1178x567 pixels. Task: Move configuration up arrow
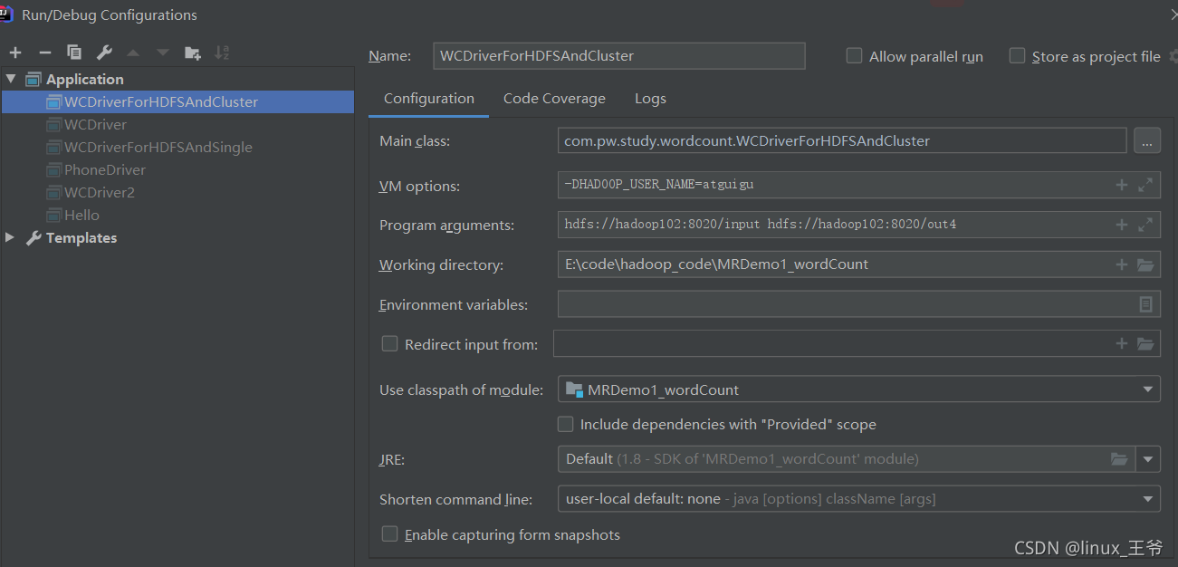[133, 53]
